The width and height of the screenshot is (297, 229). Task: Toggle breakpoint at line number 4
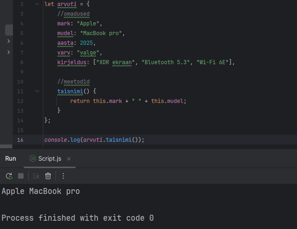(21, 24)
